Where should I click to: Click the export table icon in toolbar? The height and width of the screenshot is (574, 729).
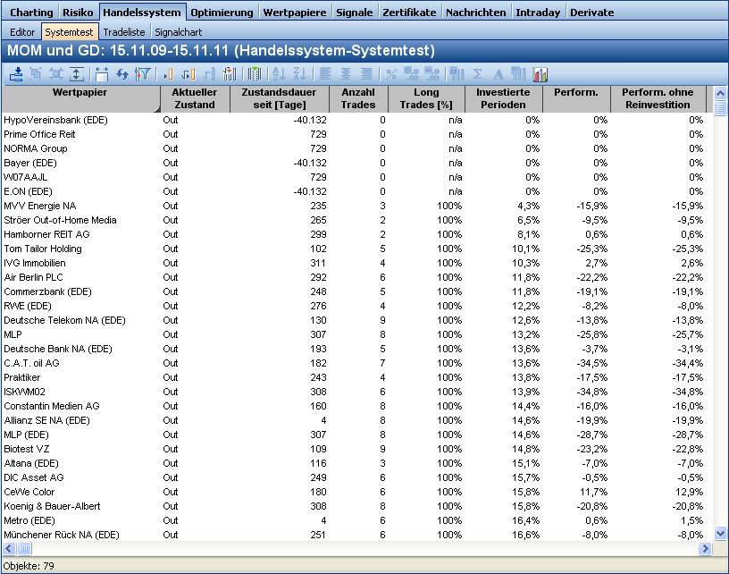click(16, 74)
